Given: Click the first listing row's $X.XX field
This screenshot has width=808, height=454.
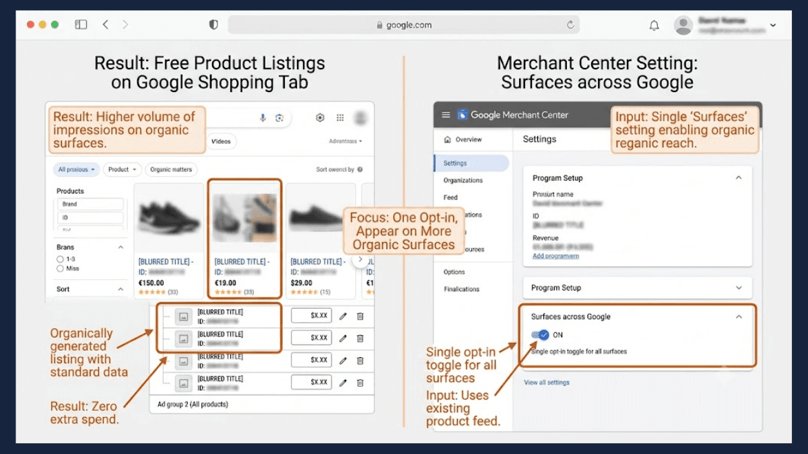Looking at the screenshot, I should (x=312, y=316).
